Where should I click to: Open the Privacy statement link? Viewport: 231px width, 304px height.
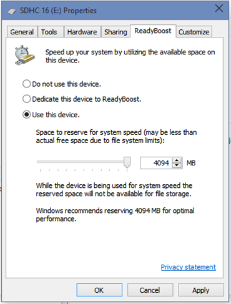tap(189, 267)
